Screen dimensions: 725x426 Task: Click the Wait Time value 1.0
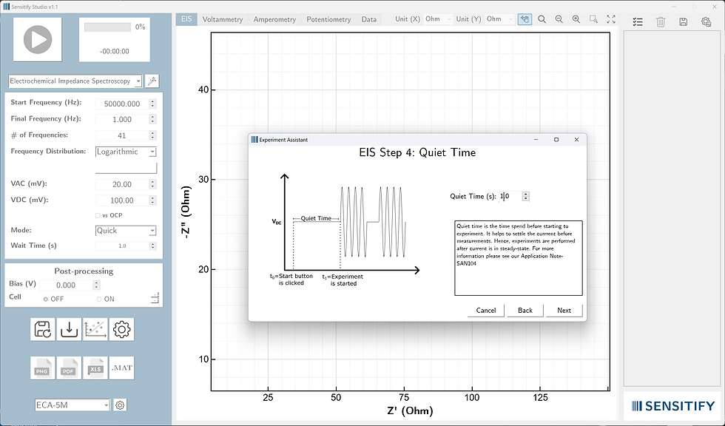click(x=122, y=246)
